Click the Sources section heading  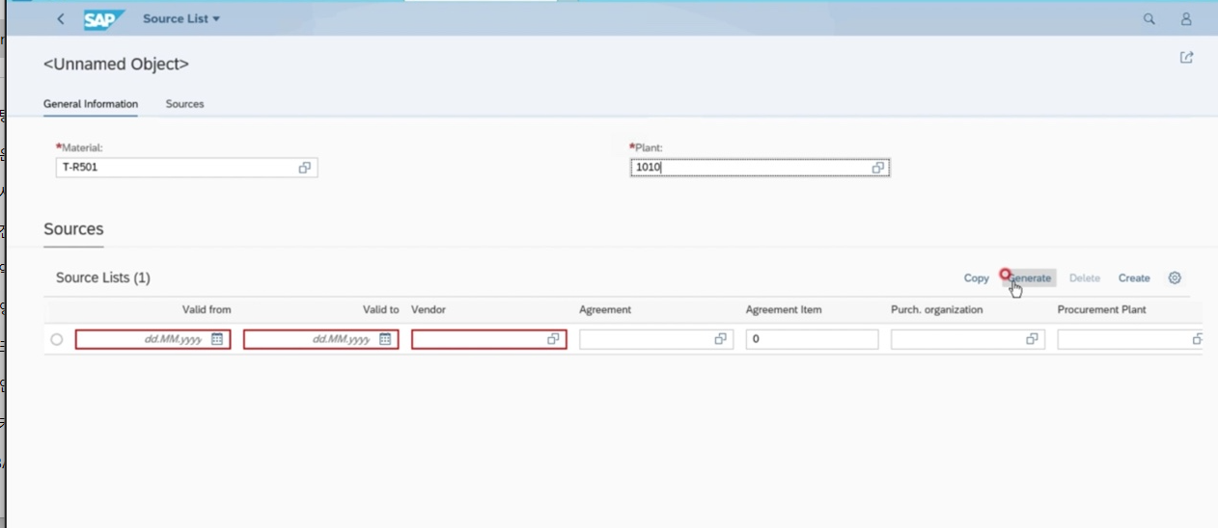(73, 229)
